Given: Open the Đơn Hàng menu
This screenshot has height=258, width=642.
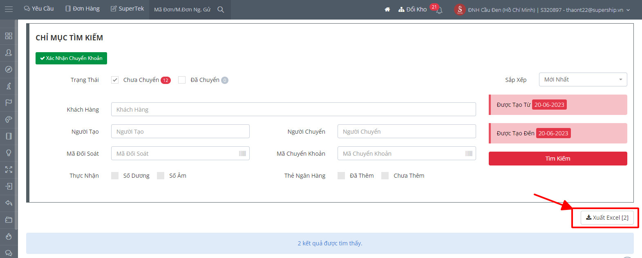Looking at the screenshot, I should (83, 9).
